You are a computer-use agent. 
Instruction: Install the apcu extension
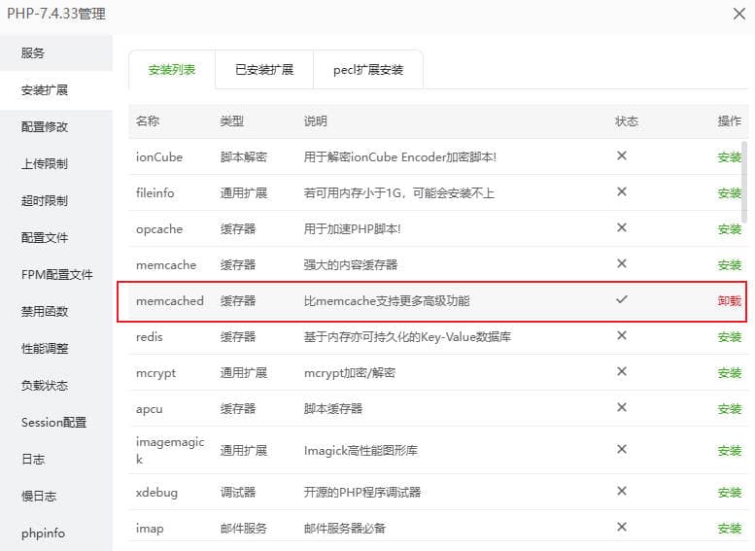[x=729, y=409]
